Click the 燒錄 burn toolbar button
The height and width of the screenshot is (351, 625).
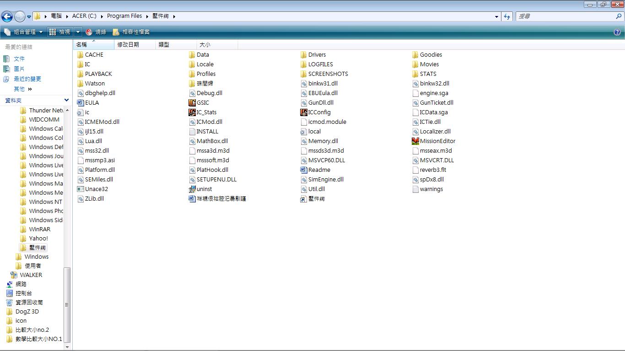point(96,32)
